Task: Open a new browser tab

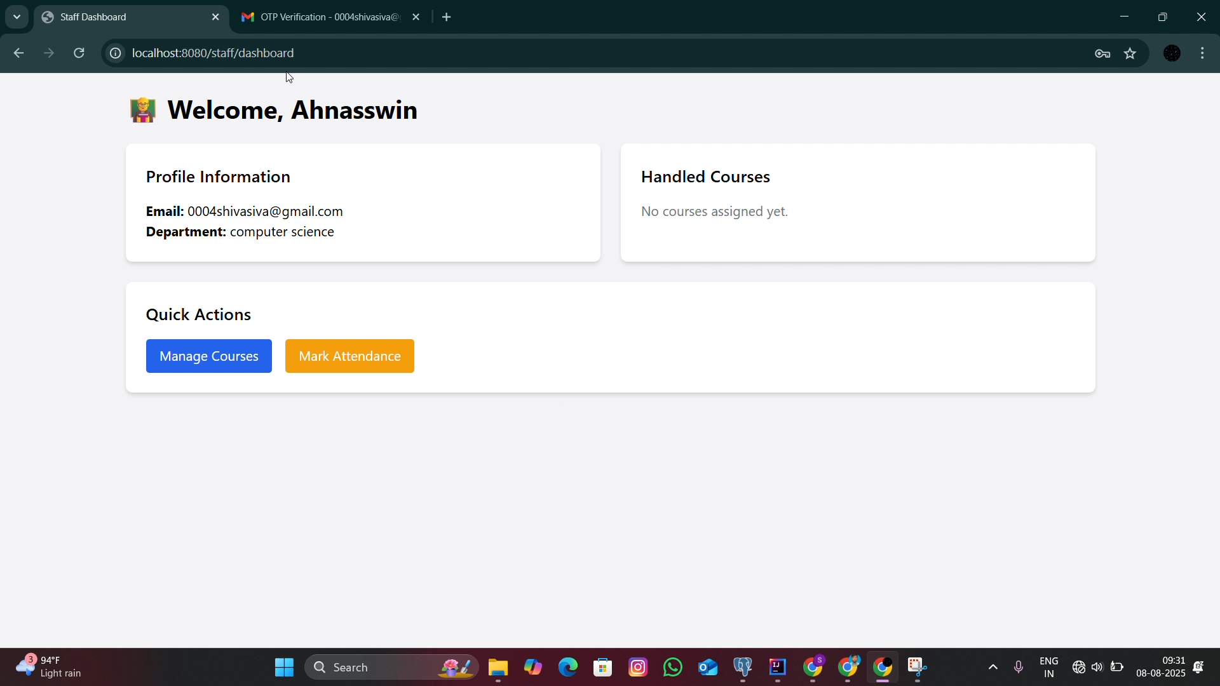Action: (447, 17)
